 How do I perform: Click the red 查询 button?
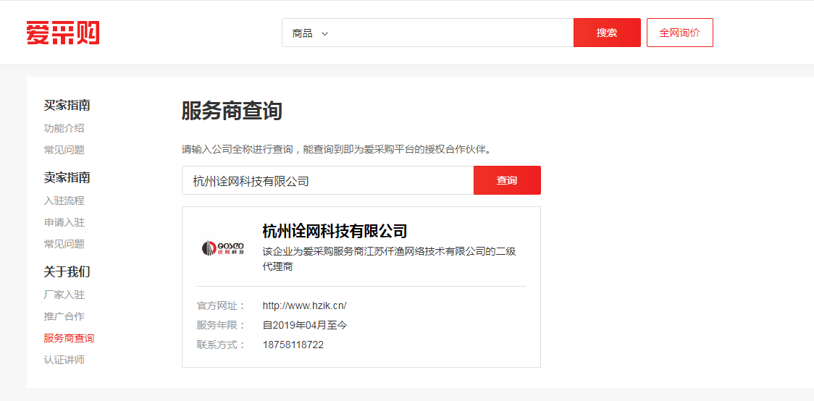coord(507,180)
